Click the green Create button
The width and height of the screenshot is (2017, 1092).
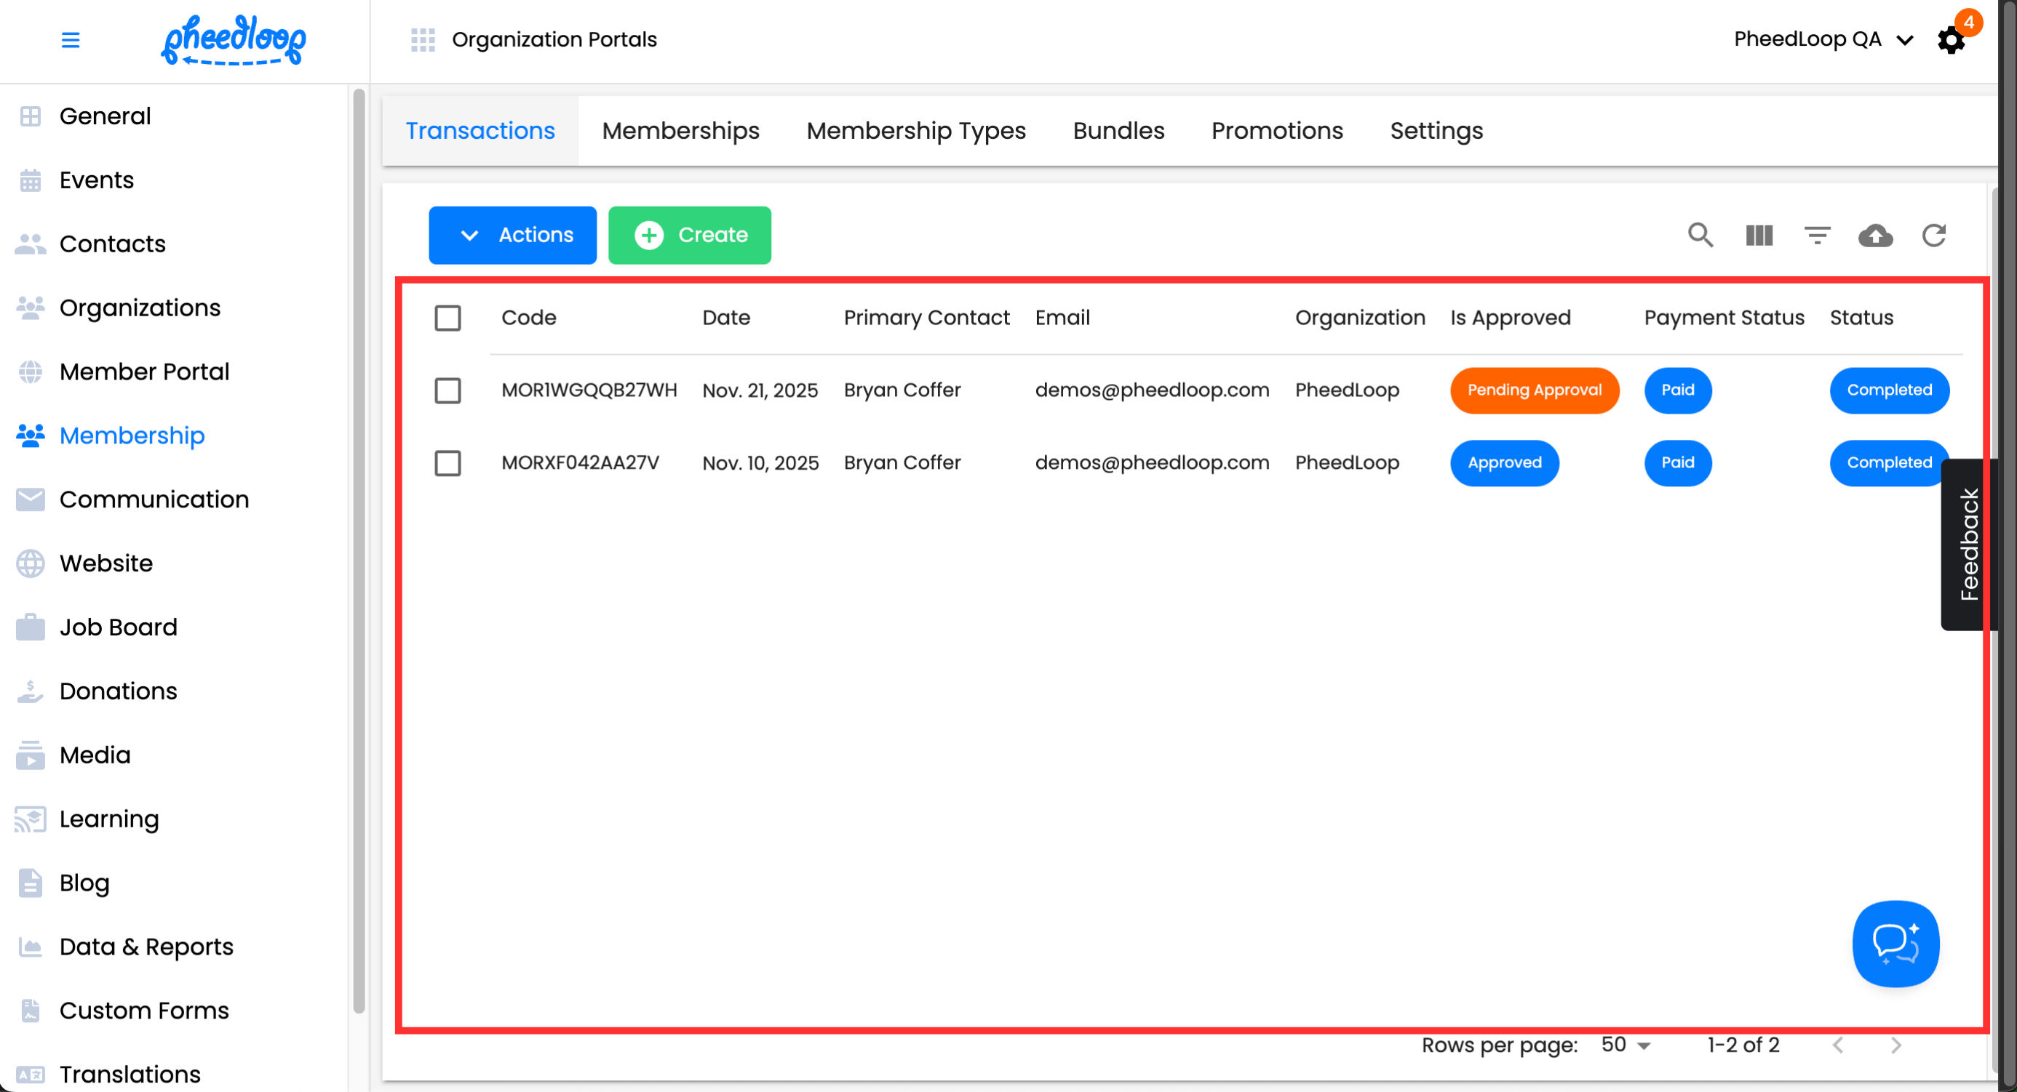point(689,235)
